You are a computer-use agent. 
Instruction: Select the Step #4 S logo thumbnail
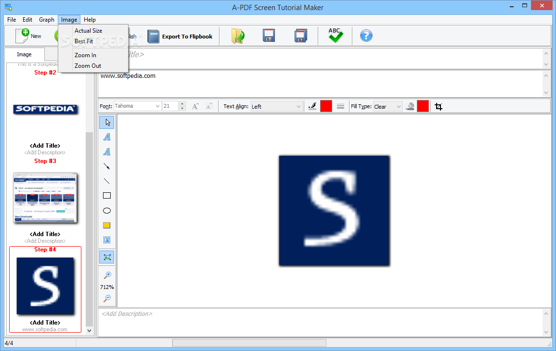45,286
